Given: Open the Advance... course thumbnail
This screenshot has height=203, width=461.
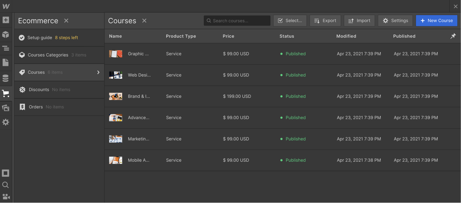Looking at the screenshot, I should (116, 118).
